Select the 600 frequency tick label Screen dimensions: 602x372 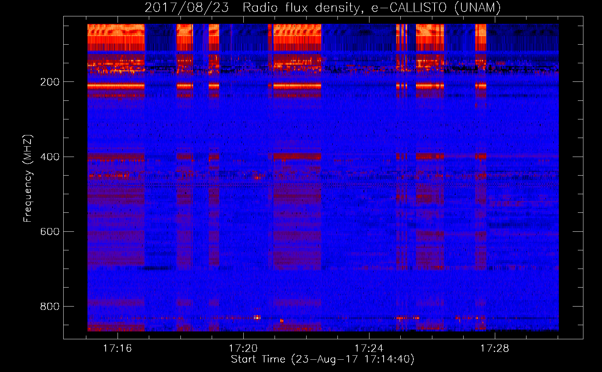50,231
